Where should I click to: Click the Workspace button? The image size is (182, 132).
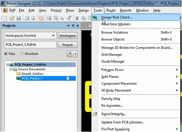[x=68, y=35]
